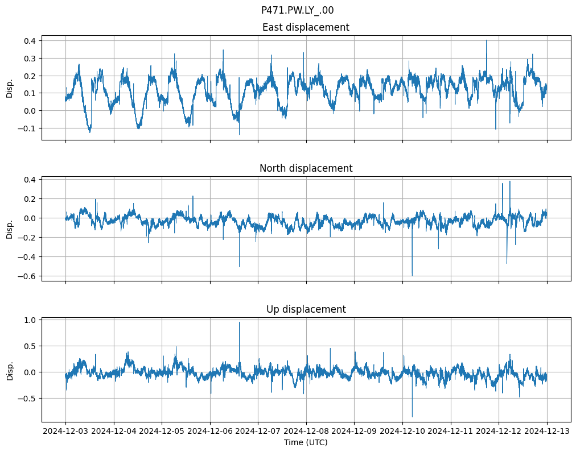The width and height of the screenshot is (576, 452).
Task: Click the Time (UTC) axis label
Action: point(306,442)
